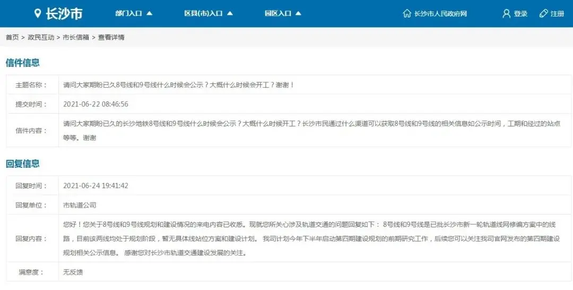The width and height of the screenshot is (573, 290).
Task: Click the house icon before 长沙市人民政府网
Action: pos(407,13)
